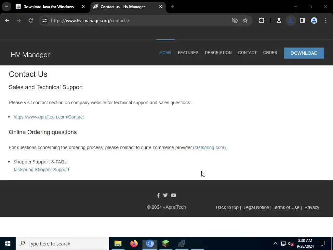The image size is (333, 250).
Task: Open the Windows Start menu
Action: (8, 243)
